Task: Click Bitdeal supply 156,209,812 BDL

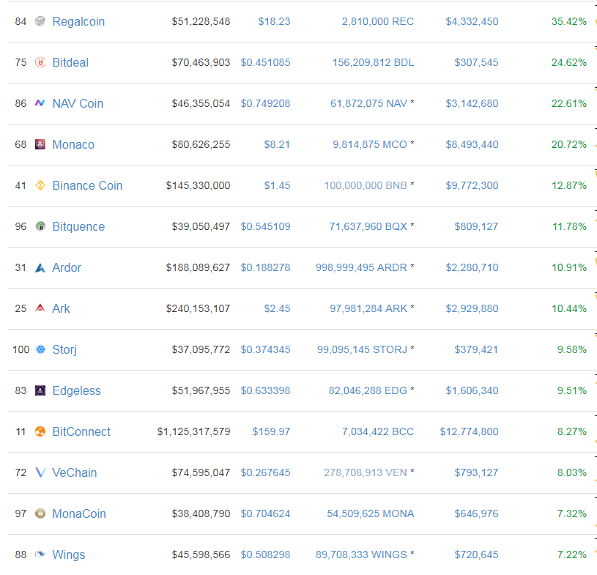Action: 373,62
